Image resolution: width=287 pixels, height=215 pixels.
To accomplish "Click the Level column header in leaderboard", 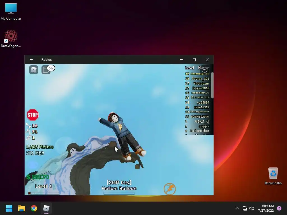I will [190, 68].
